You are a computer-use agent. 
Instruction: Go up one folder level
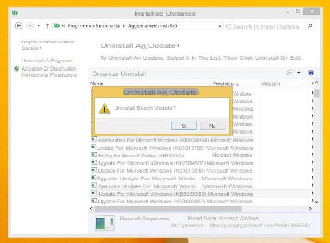[48, 26]
